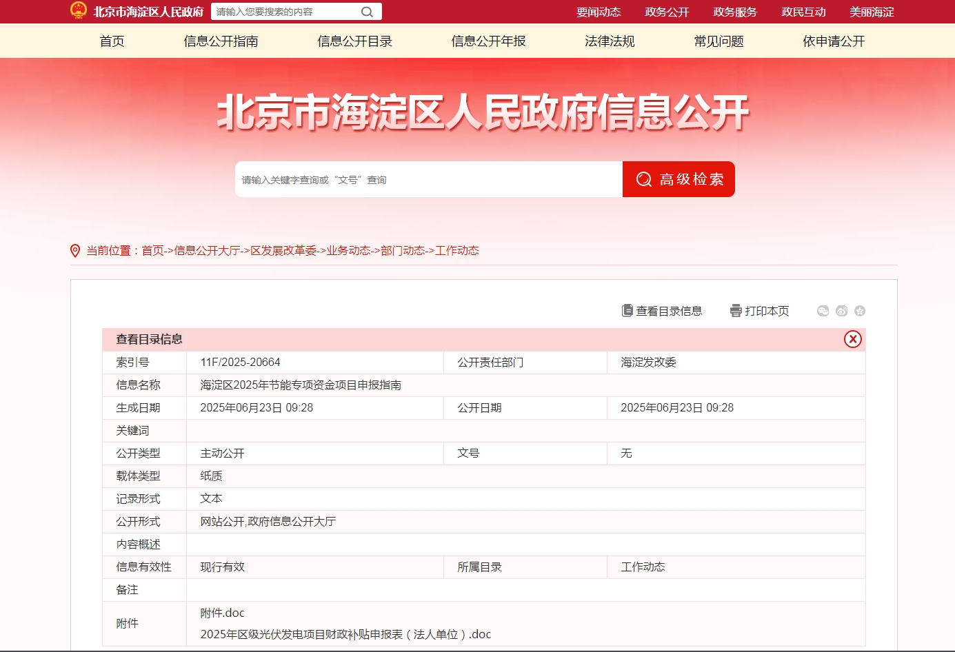
Task: Open 依申请公开 from the navigation
Action: 831,41
